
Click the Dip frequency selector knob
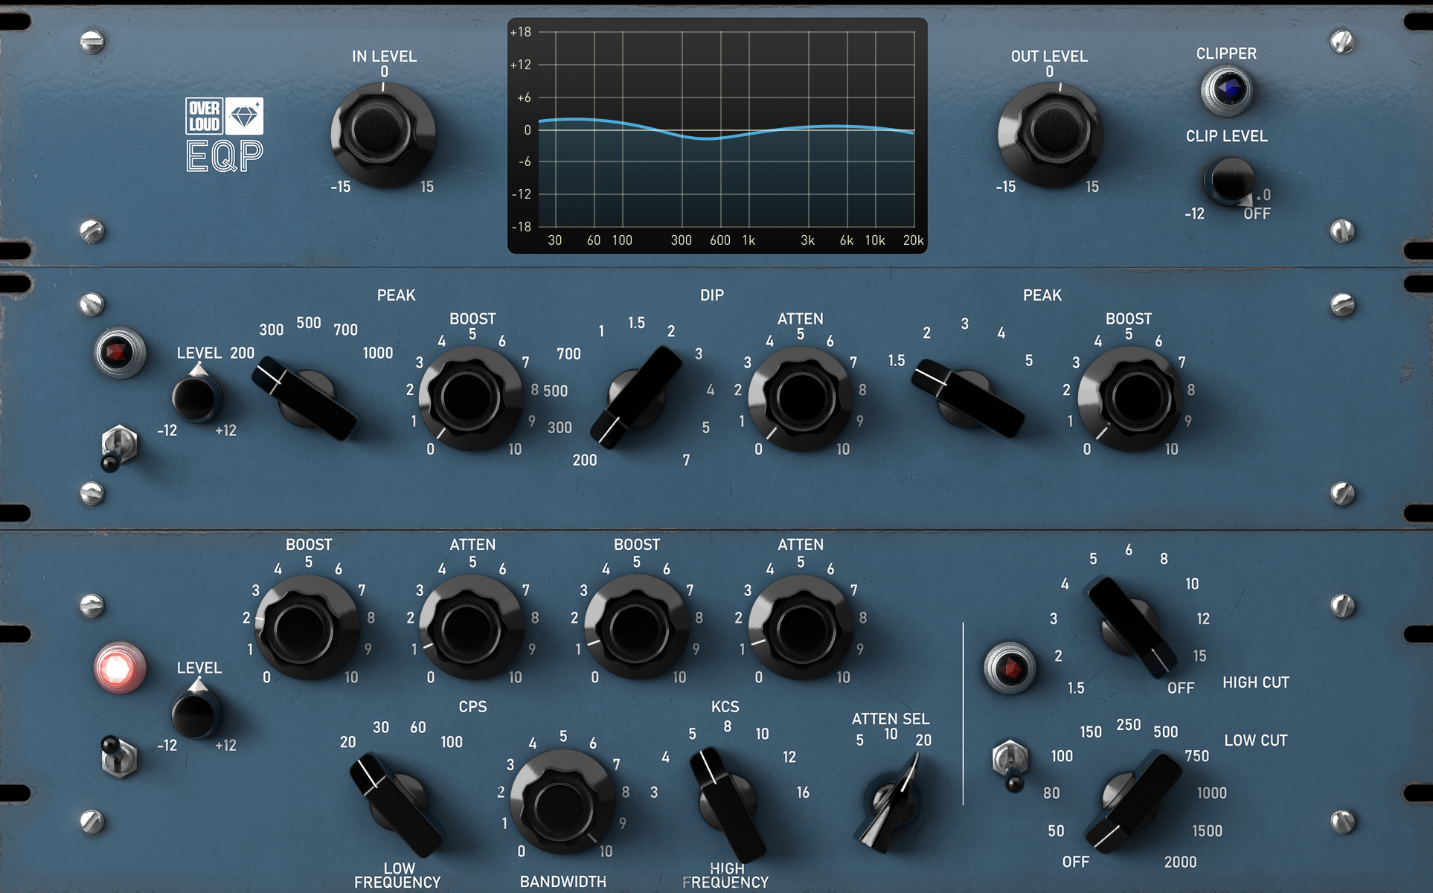636,399
